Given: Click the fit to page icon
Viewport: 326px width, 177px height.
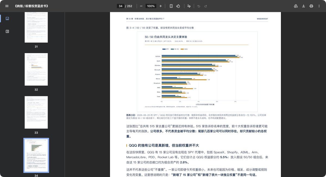Looking at the screenshot, I should tap(171, 6).
